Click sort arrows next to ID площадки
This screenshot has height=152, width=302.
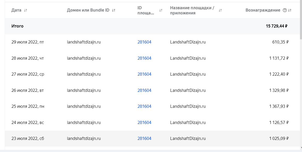[x=161, y=10]
